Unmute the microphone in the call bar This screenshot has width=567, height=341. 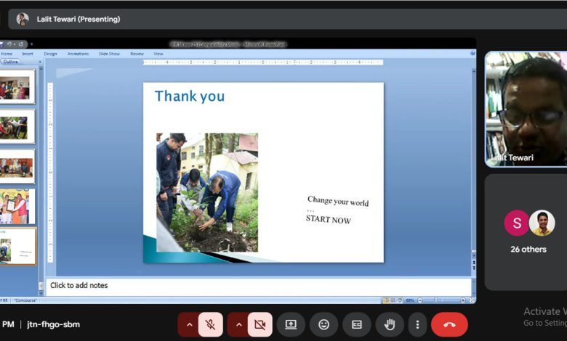tap(210, 324)
